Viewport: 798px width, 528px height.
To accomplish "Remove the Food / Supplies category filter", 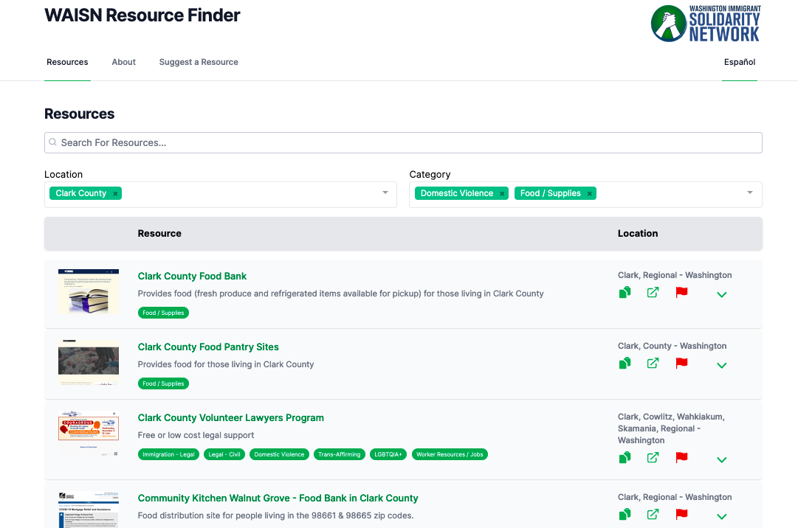I will pyautogui.click(x=590, y=194).
